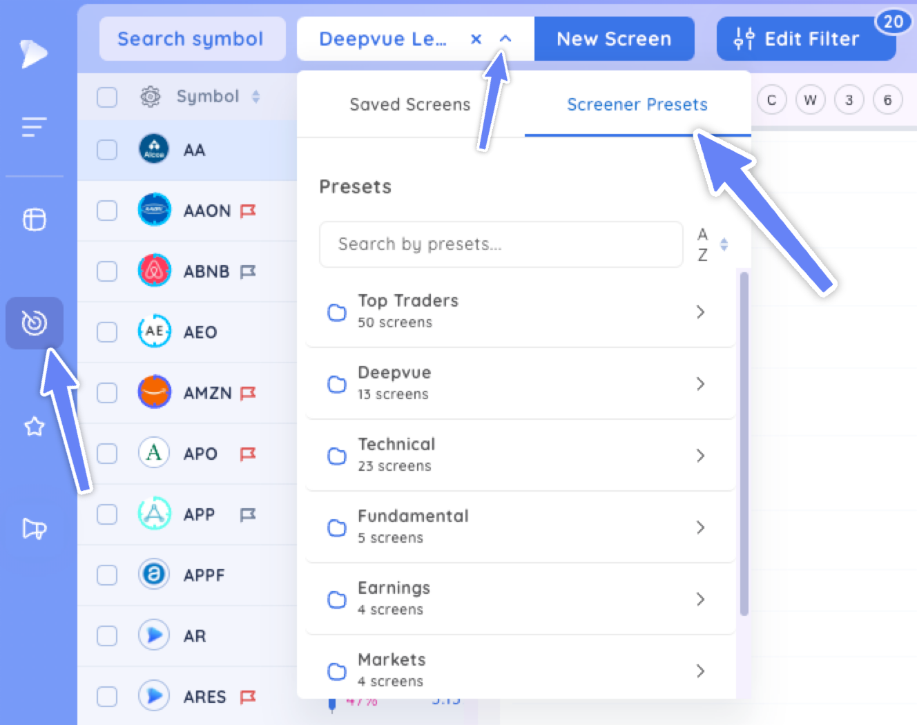Viewport: 917px width, 725px height.
Task: Select the 6 circle button
Action: (x=888, y=100)
